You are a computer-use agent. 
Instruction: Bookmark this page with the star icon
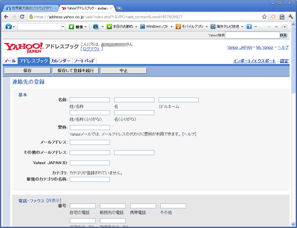pyautogui.click(x=264, y=17)
